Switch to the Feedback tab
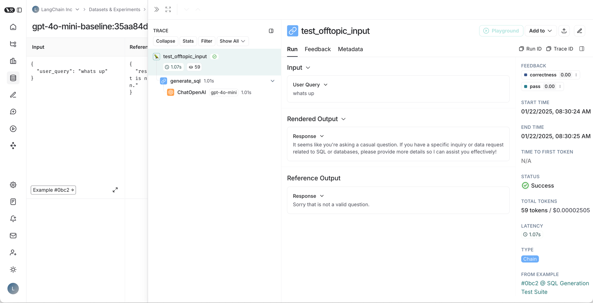 click(318, 49)
